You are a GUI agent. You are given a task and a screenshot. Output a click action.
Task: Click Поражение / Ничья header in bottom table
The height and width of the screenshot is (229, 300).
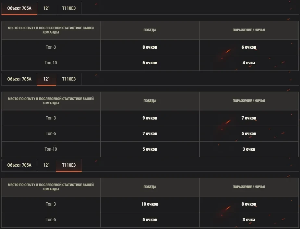click(x=249, y=187)
